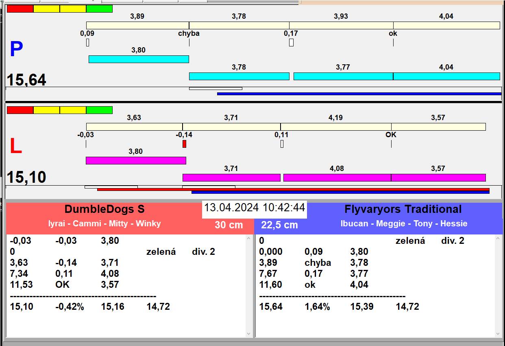Click '7,34' in the DumbleDogs results list

pyautogui.click(x=19, y=274)
